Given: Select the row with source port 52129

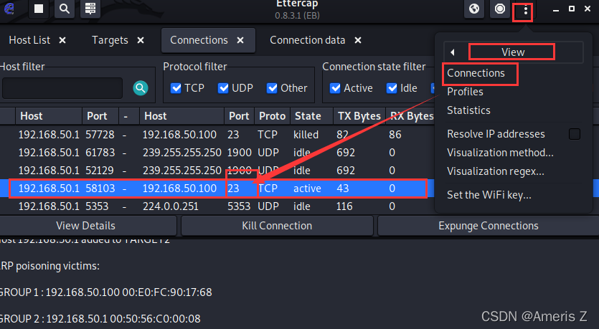Looking at the screenshot, I should (x=217, y=171).
